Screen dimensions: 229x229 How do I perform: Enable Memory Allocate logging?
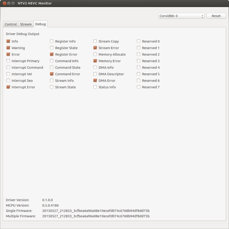(x=95, y=54)
